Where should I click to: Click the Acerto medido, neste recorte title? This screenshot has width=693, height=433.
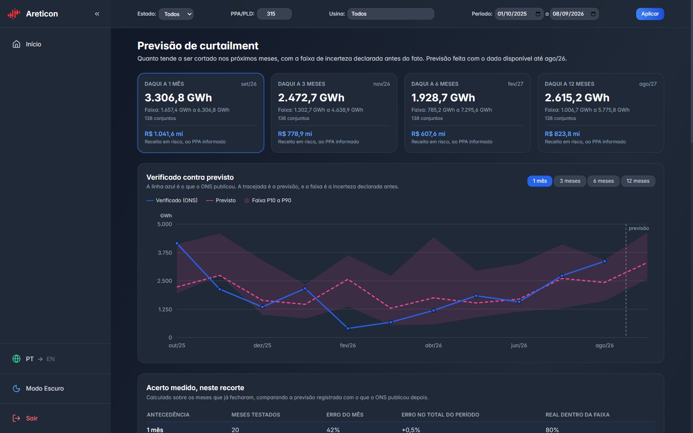pos(195,388)
